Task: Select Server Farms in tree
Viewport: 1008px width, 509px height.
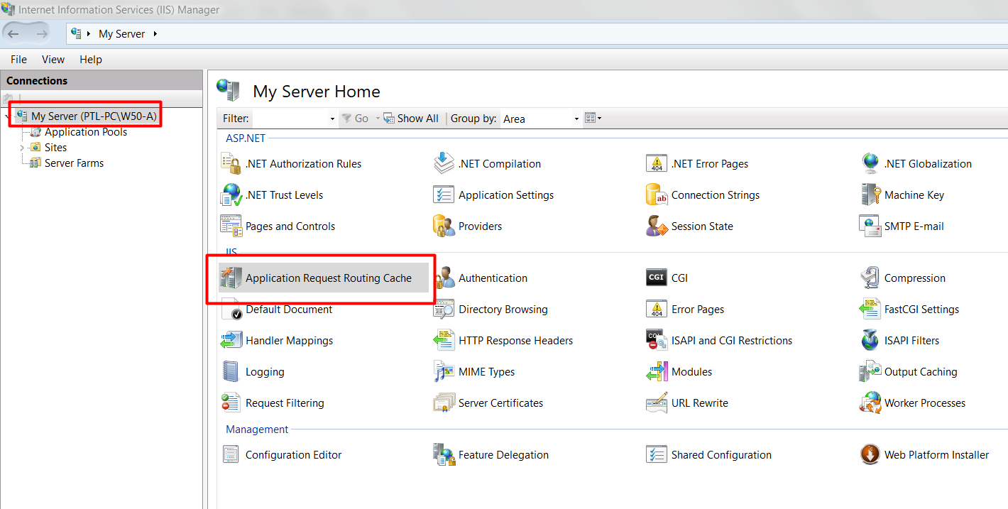Action: (x=67, y=163)
